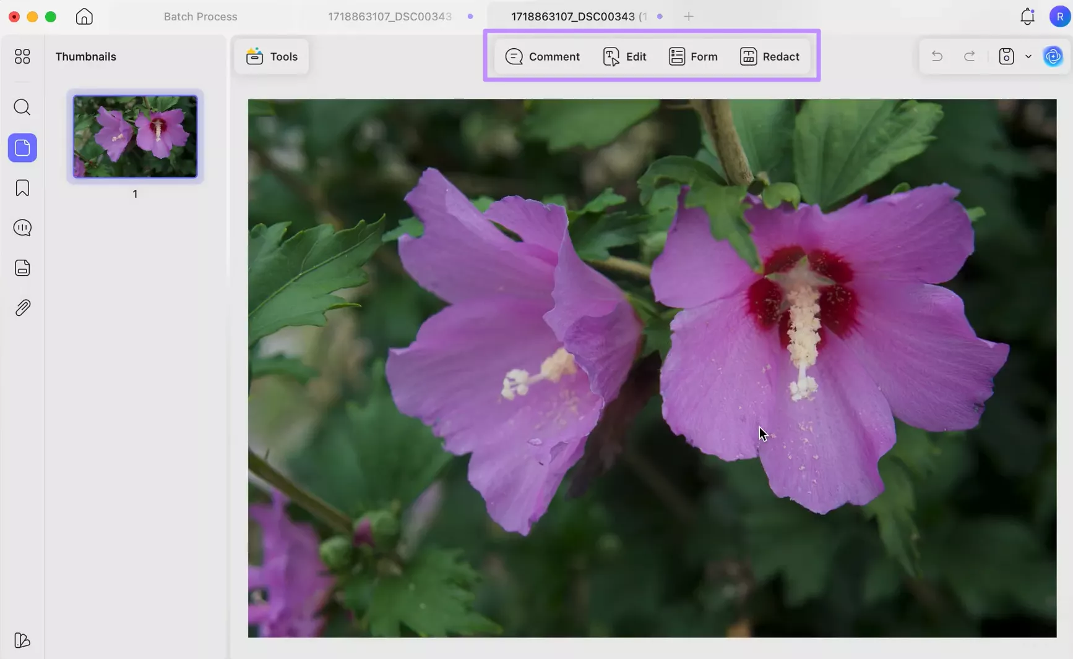Switch to Edit mode
The image size is (1073, 659).
(x=624, y=57)
